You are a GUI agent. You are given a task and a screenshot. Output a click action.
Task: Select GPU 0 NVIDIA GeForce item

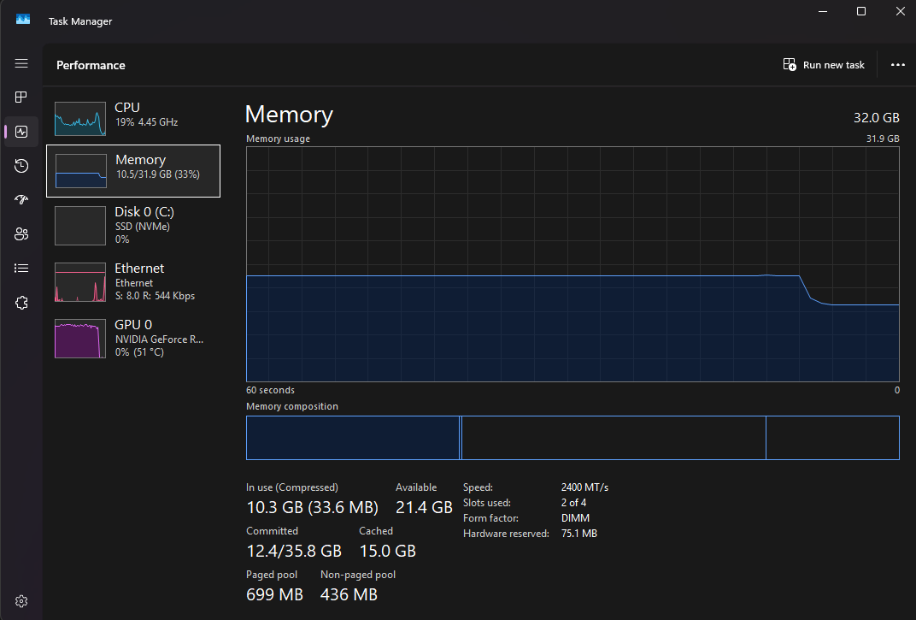tap(133, 338)
